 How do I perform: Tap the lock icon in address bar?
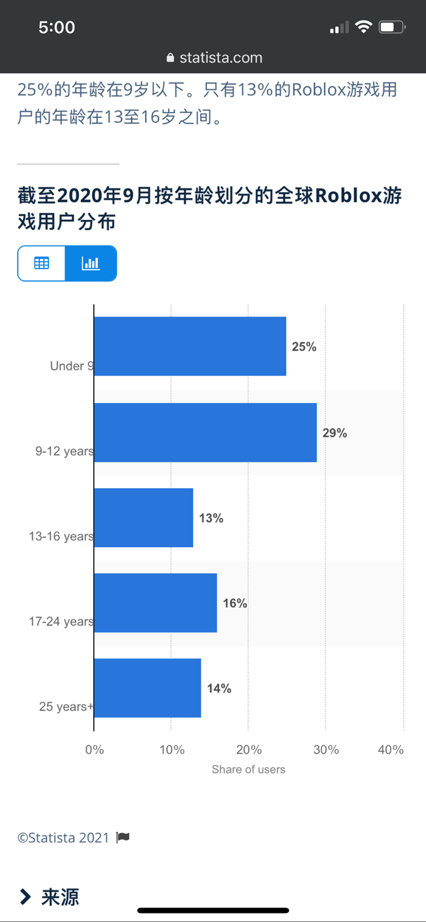tap(170, 58)
